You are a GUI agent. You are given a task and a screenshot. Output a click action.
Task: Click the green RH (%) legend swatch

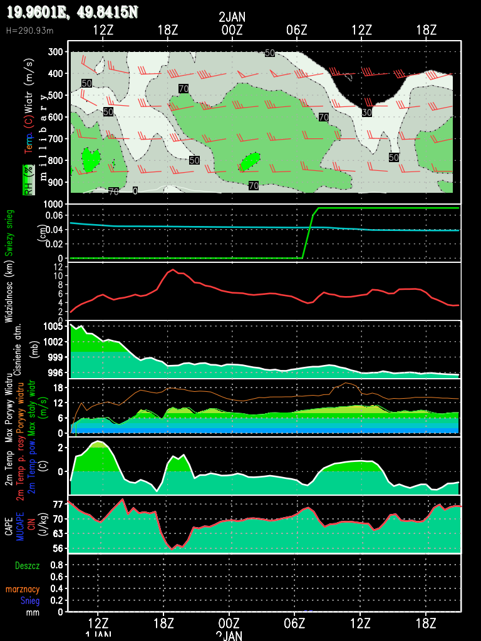pos(28,180)
